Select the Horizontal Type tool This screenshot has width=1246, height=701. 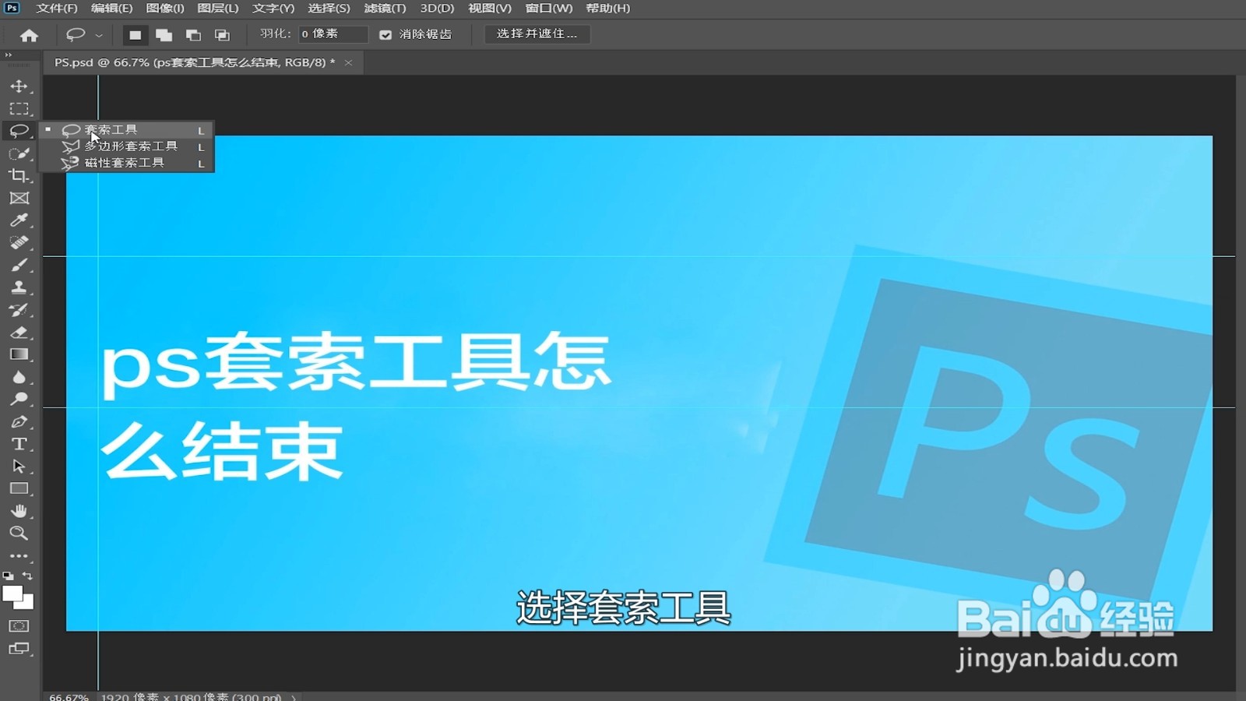coord(19,444)
